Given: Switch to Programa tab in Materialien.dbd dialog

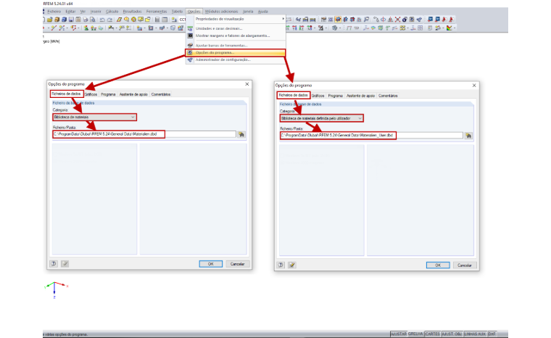Looking at the screenshot, I should tap(108, 94).
